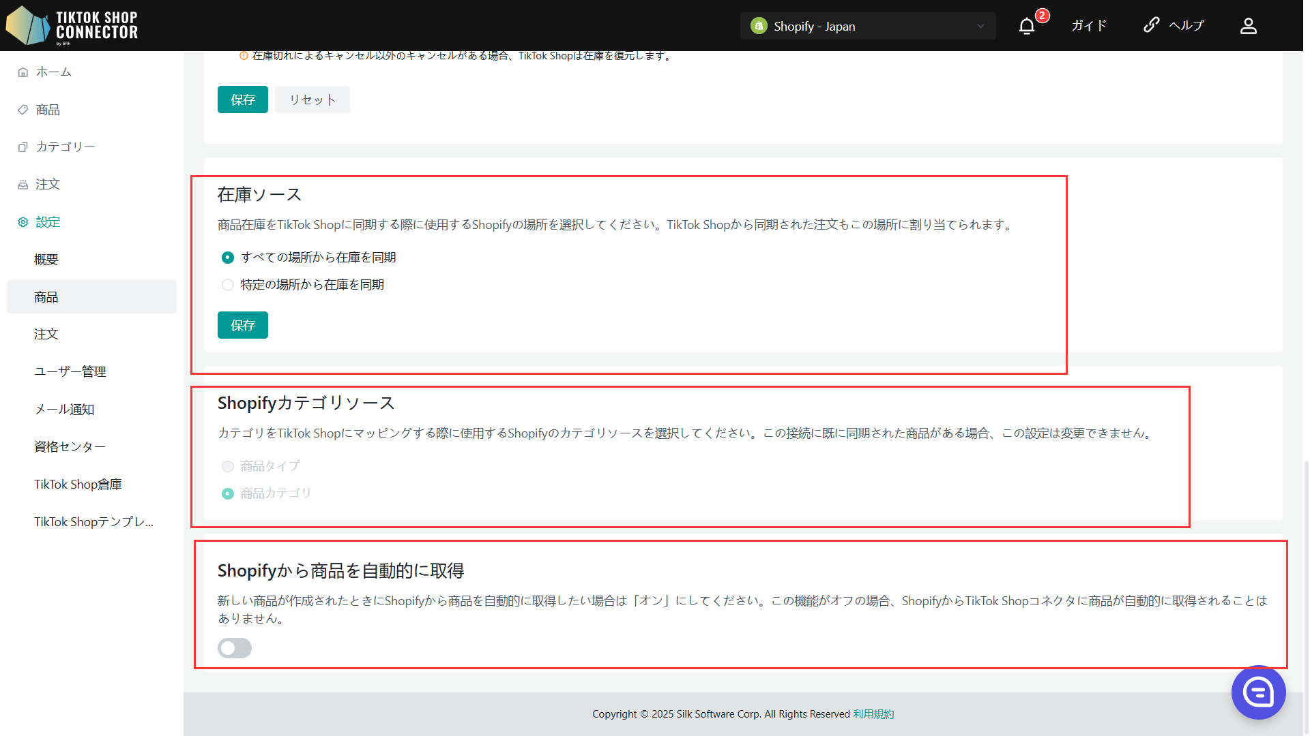Click the category icon in sidebar
1310x736 pixels.
click(x=23, y=147)
